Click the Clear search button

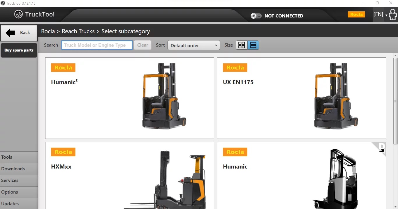[x=142, y=45]
